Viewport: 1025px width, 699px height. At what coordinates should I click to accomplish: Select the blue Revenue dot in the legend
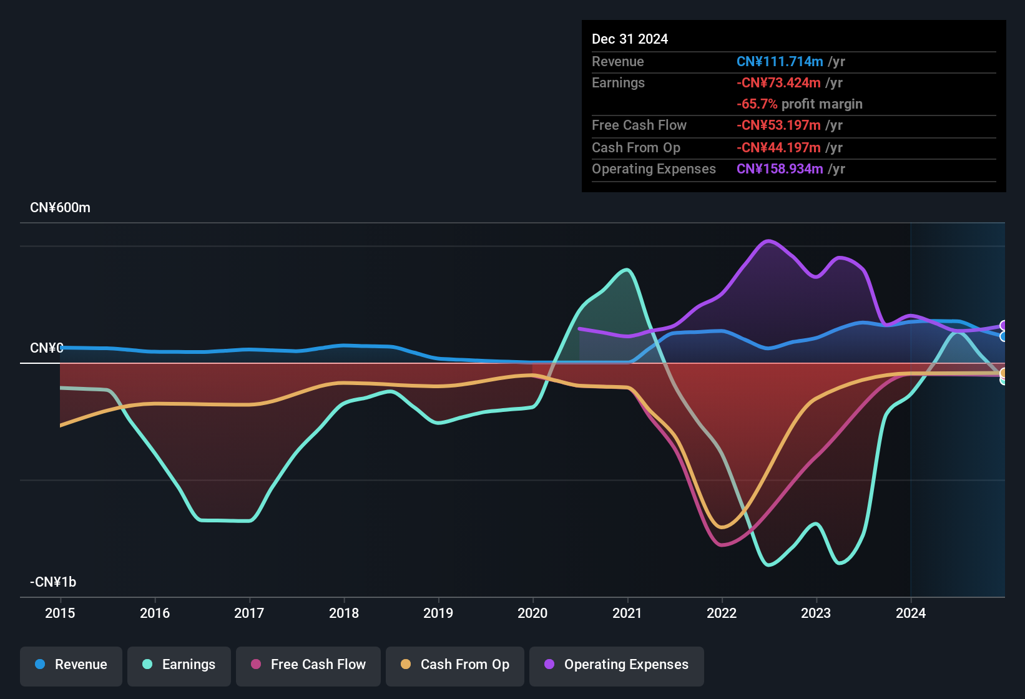pos(39,665)
